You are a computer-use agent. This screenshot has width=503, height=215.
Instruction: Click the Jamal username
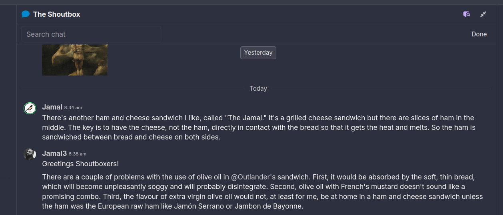[x=52, y=107]
